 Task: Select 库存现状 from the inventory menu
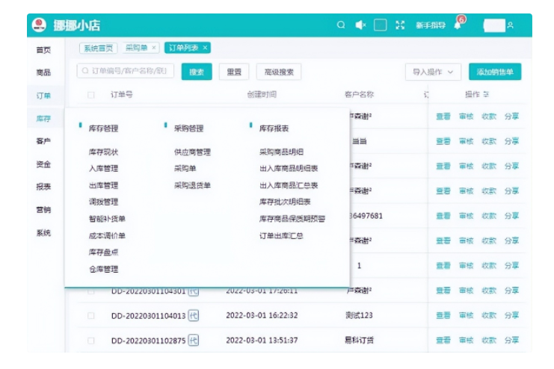coord(103,152)
